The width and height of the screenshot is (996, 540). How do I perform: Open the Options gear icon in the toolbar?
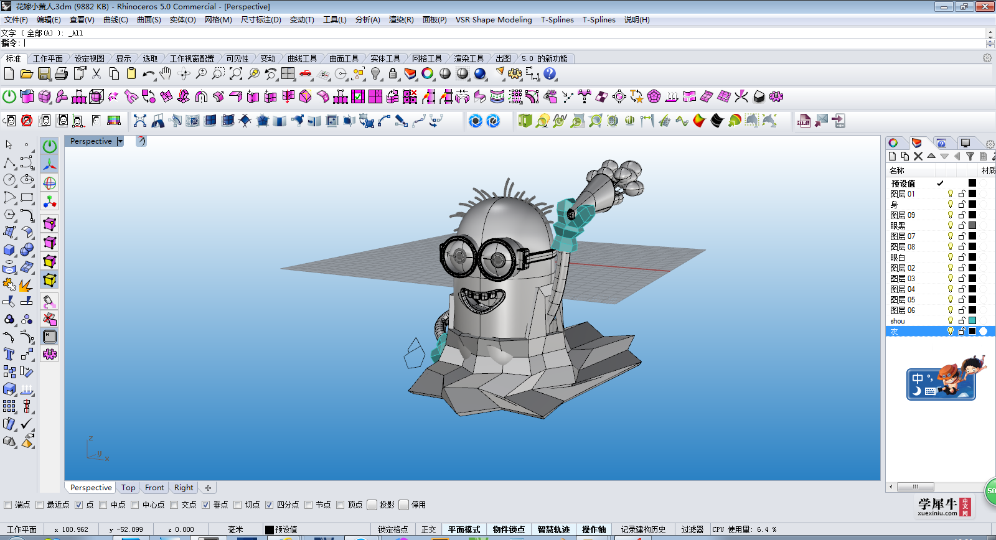[x=515, y=73]
